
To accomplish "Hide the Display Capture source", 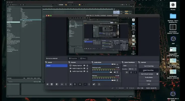I will 84,65.
